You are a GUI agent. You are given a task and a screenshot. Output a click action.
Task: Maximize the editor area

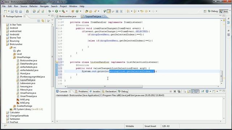[224, 16]
